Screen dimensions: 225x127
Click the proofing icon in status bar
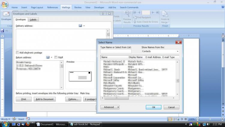click(x=14, y=119)
